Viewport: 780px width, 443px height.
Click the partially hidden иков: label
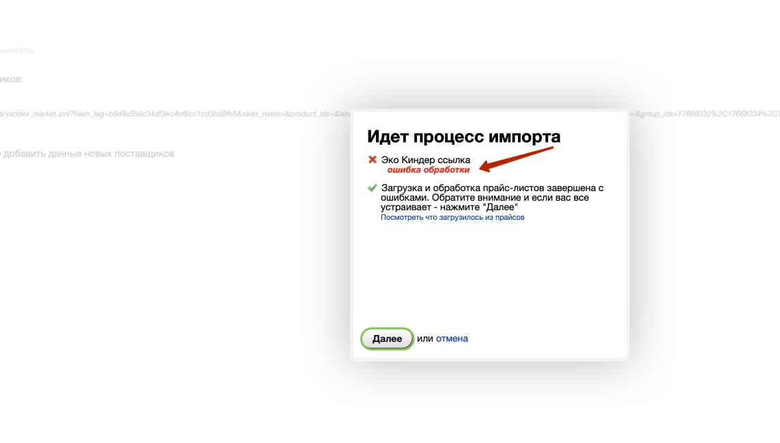click(x=12, y=79)
